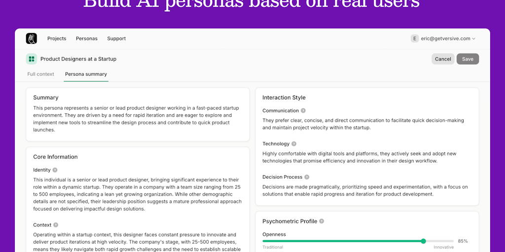Click the info icon beside Technology
The height and width of the screenshot is (252, 505).
point(294,144)
